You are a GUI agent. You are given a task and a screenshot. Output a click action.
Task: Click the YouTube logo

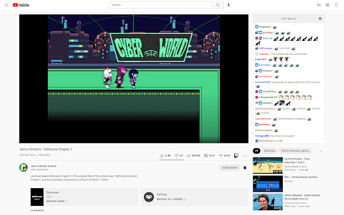tap(19, 5)
